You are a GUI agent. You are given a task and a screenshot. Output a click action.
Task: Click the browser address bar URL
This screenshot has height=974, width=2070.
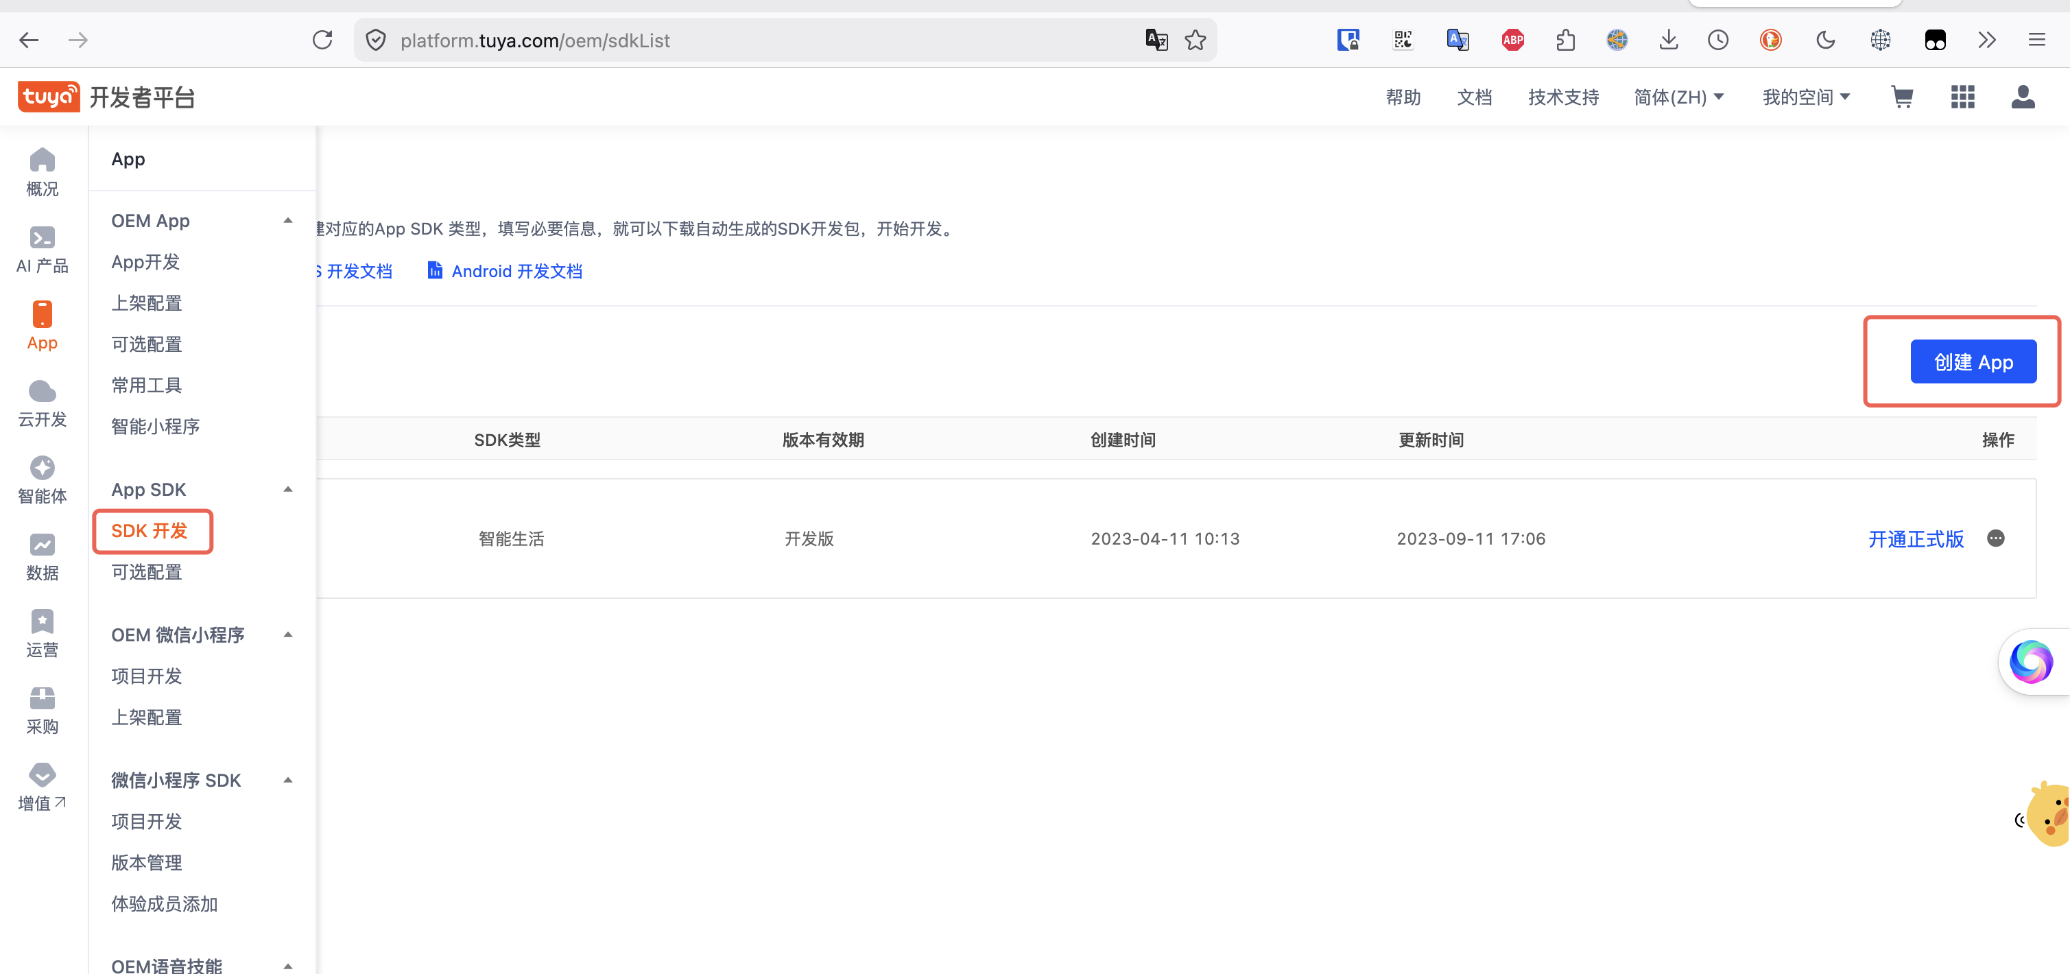(x=535, y=40)
